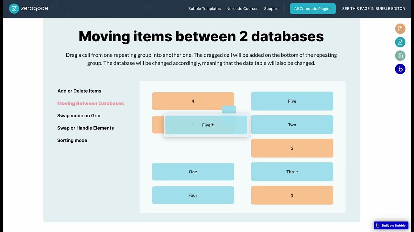This screenshot has width=414, height=232.
Task: Click the blue cell labeled One
Action: tap(193, 172)
